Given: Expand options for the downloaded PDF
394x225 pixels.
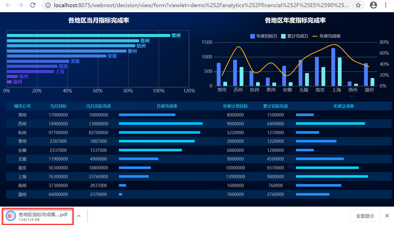Looking at the screenshot, I should point(79,216).
